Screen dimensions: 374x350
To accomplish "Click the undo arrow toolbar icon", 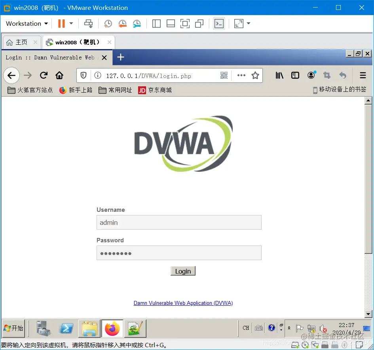I will click(x=342, y=75).
